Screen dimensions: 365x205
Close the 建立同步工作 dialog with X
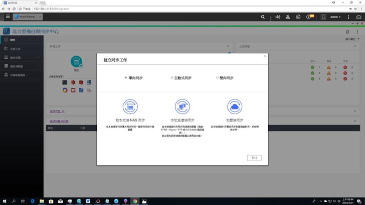[265, 56]
